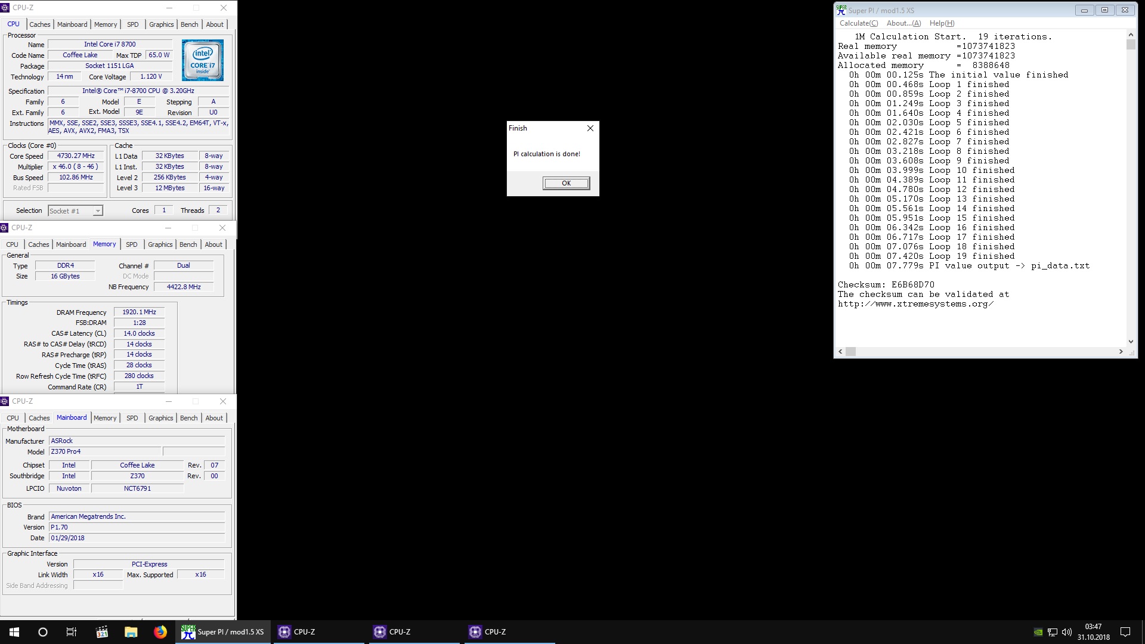This screenshot has width=1145, height=644.
Task: Click bottom CPU-Z window title icon
Action: (x=4, y=401)
